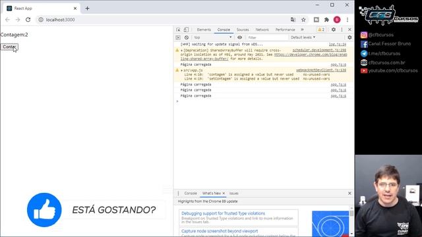Click the blue thumbs-up like icon
Viewport: 422px width, 237px height.
coord(44,210)
